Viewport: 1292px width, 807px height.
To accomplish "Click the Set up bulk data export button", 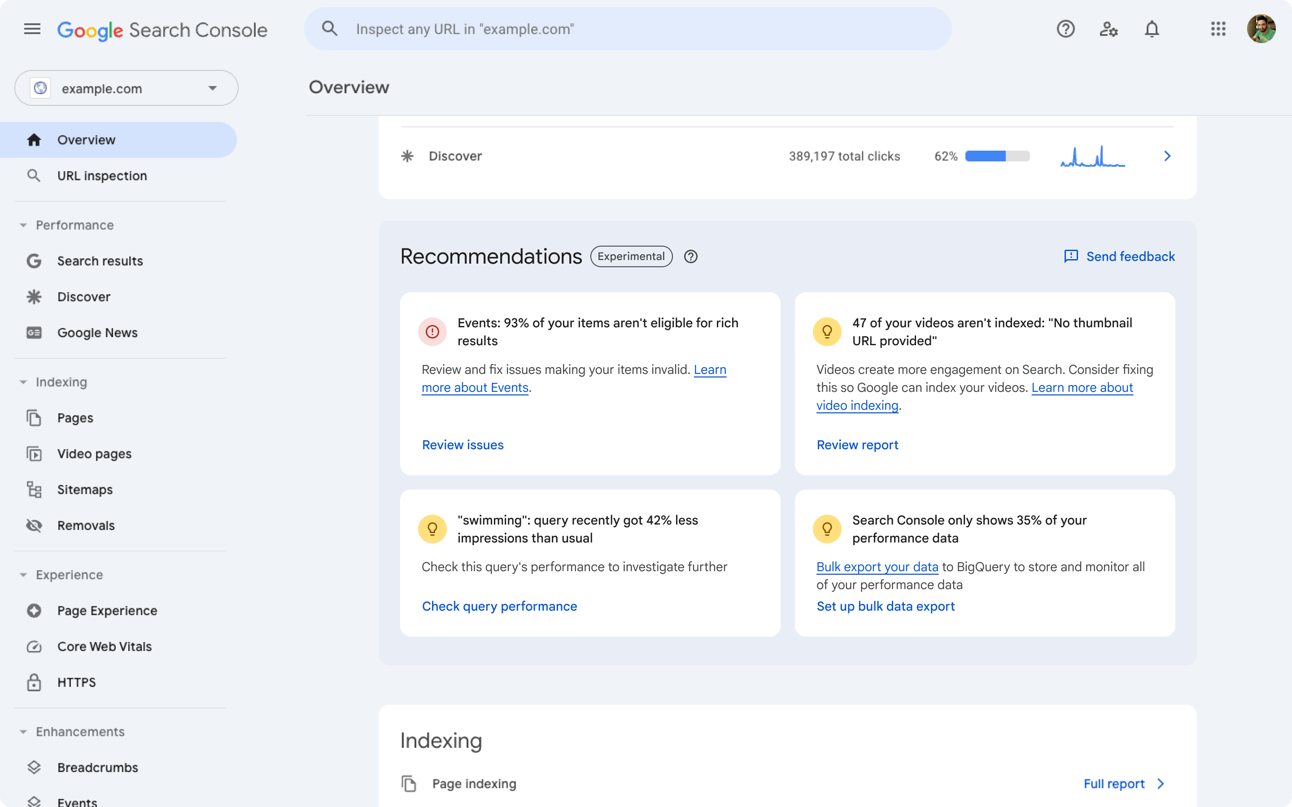I will coord(886,606).
